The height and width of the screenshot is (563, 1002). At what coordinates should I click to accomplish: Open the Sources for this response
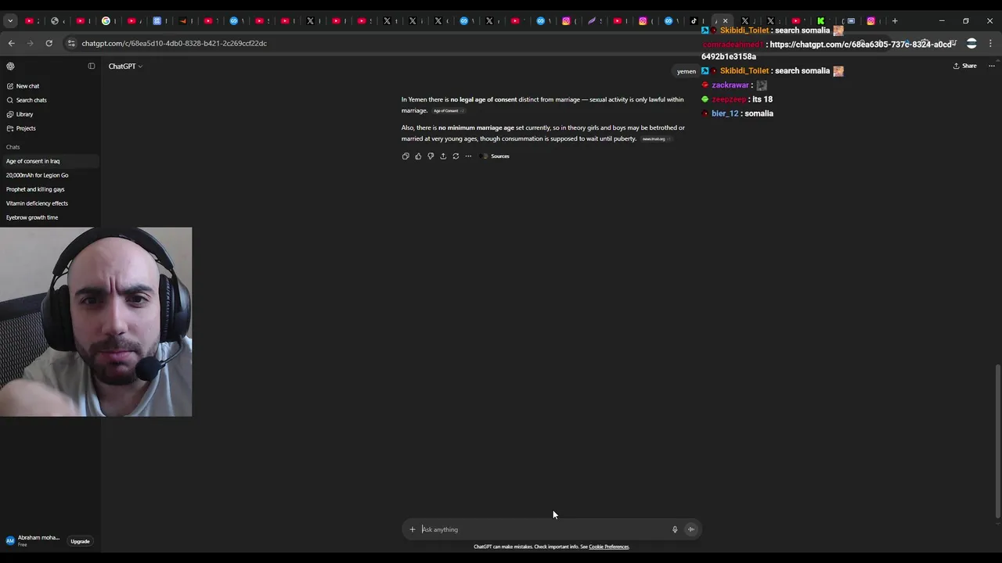[x=496, y=156]
